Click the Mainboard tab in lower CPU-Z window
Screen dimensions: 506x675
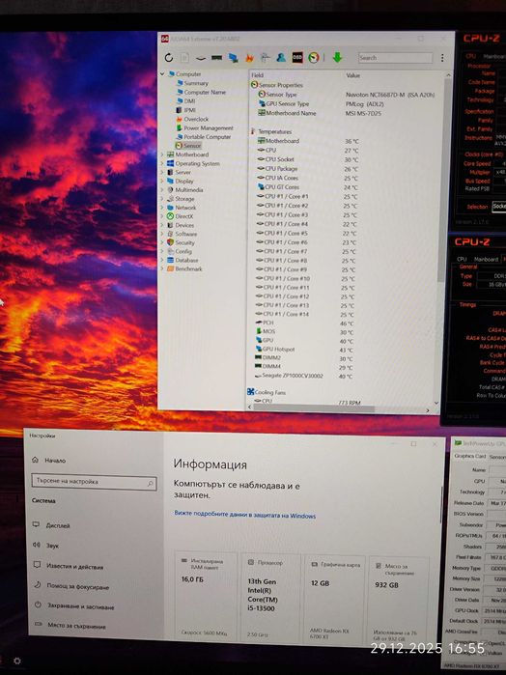[486, 259]
